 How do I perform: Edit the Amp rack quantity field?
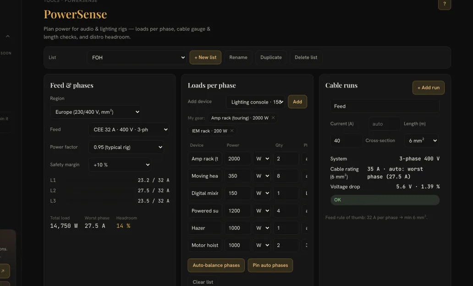[x=286, y=159]
